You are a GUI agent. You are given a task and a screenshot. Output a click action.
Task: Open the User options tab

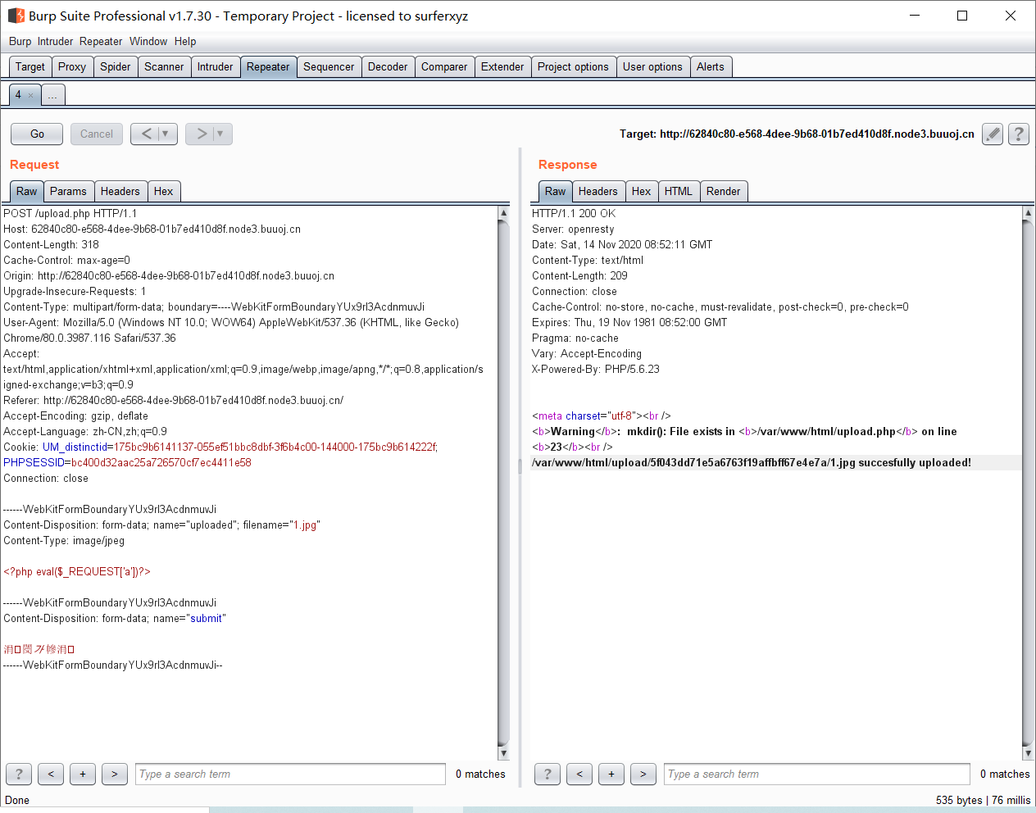point(652,67)
